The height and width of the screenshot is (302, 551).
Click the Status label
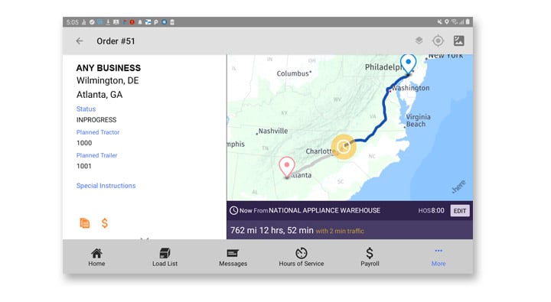coord(86,109)
